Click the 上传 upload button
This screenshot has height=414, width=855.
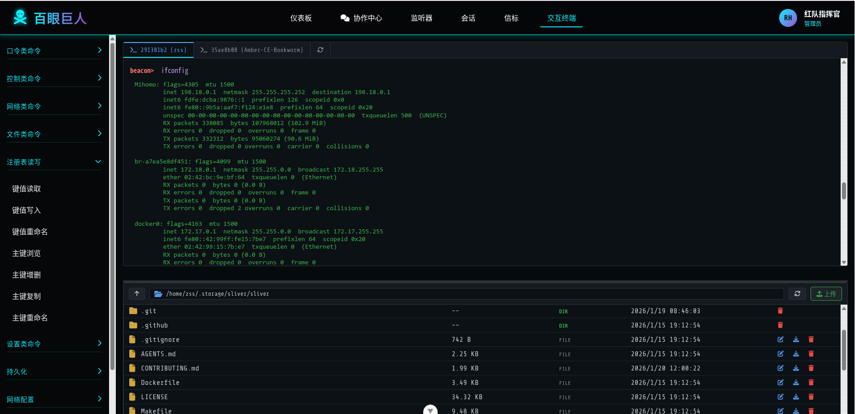(x=826, y=294)
